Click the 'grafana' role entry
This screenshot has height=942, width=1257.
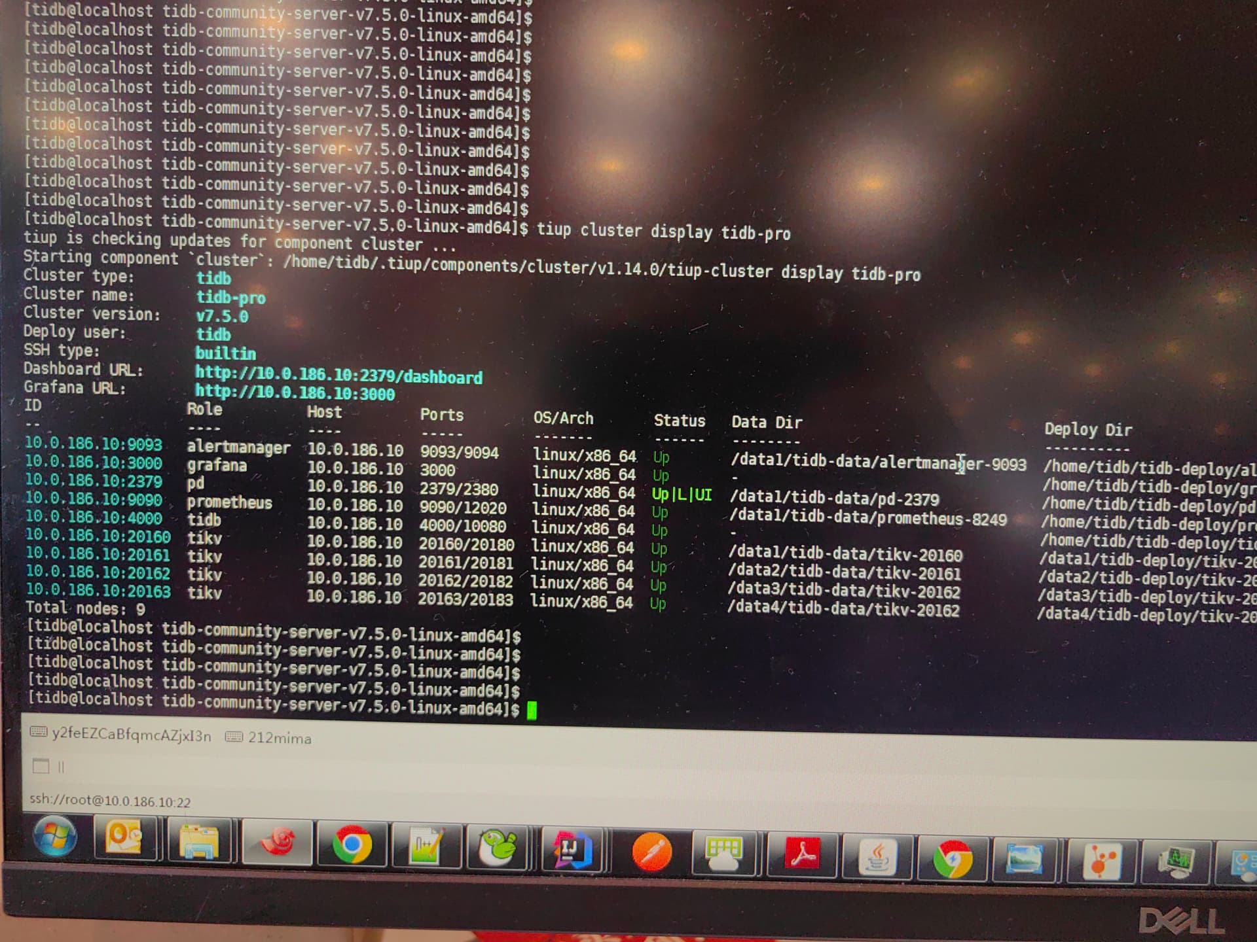[x=217, y=465]
